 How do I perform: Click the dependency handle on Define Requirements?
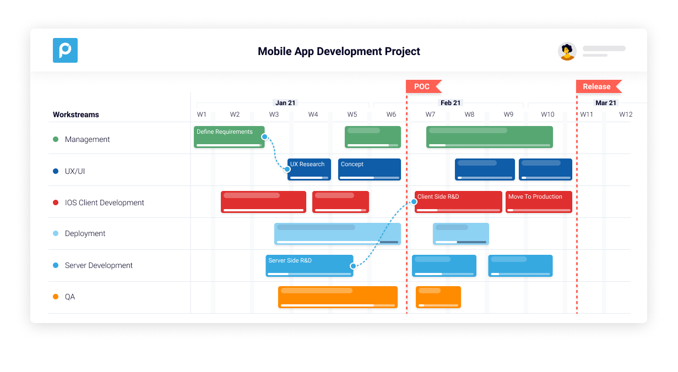coord(264,137)
